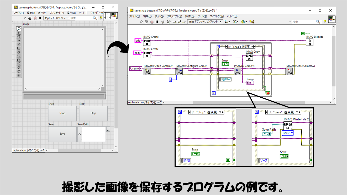Click the Run arrow in the front panel toolbar
This screenshot has width=347, height=195.
click(x=25, y=18)
